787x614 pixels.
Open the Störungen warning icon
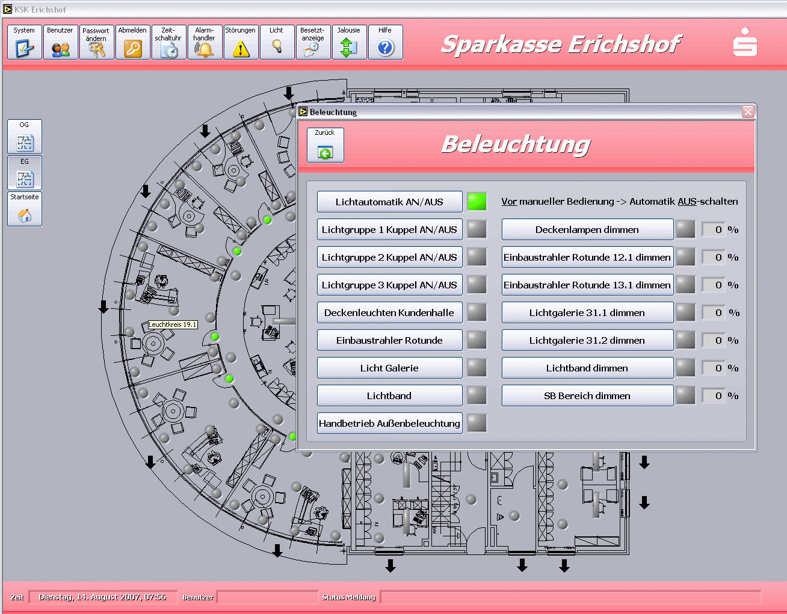[241, 42]
